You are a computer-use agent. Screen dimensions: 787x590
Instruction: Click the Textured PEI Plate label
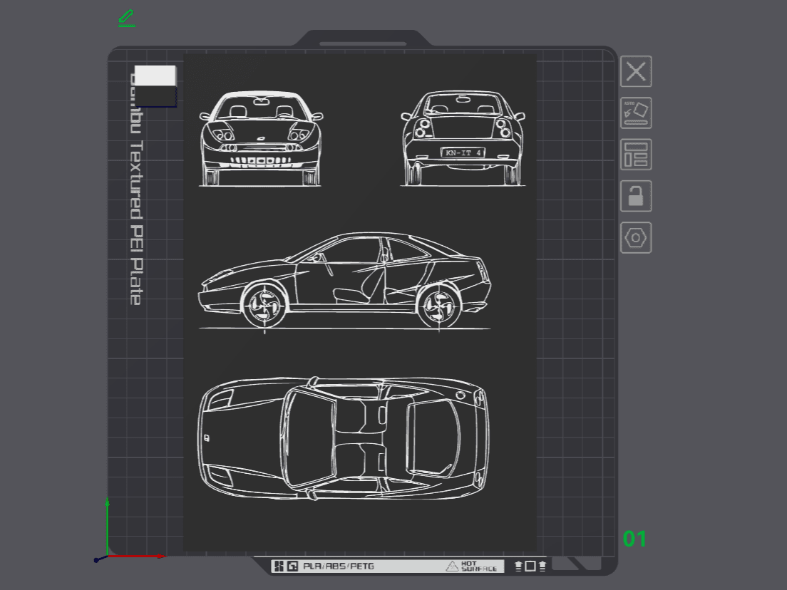point(137,223)
